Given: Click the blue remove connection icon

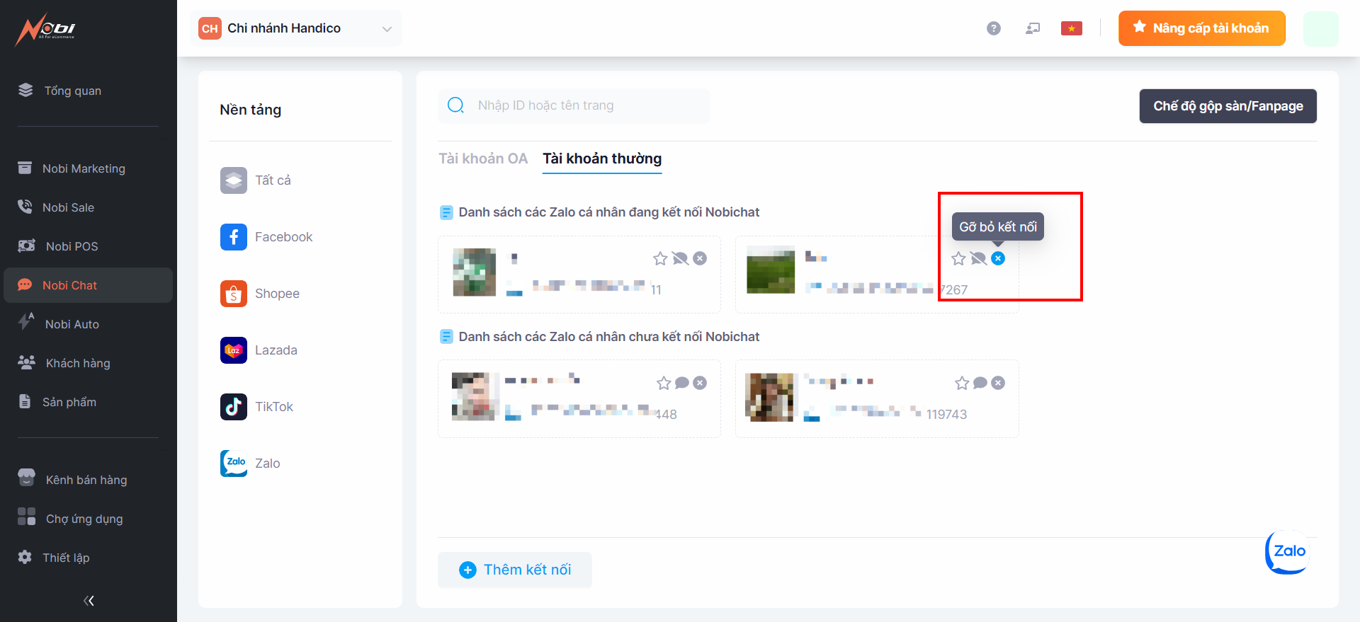Looking at the screenshot, I should (x=997, y=258).
